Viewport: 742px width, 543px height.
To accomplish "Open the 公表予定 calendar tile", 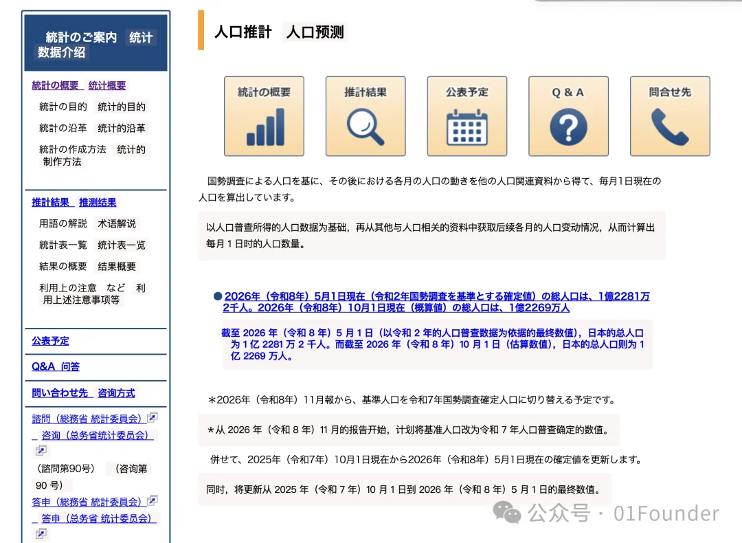I will pos(467,116).
